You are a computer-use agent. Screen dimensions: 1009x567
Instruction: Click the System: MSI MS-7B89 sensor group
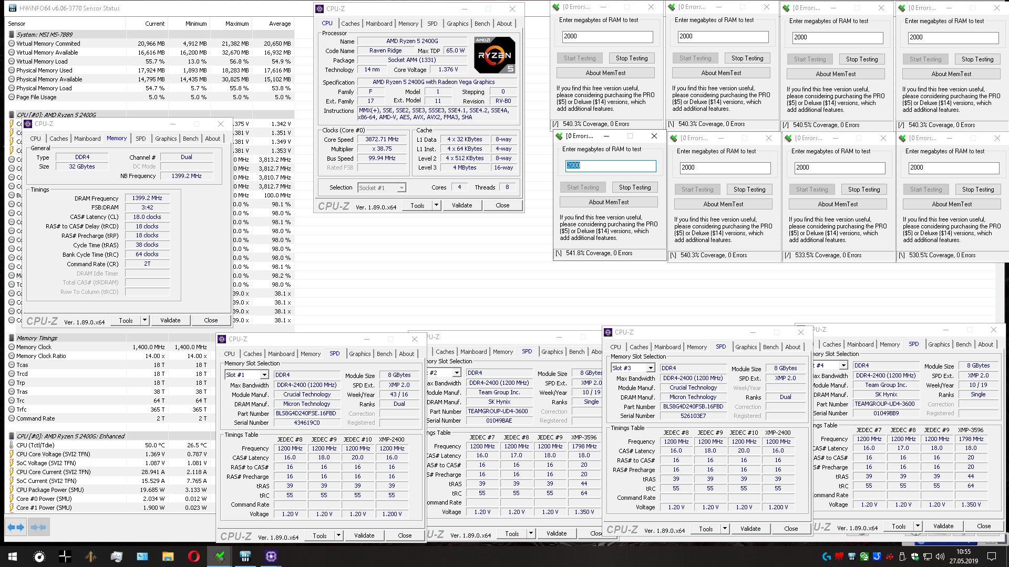pyautogui.click(x=45, y=35)
